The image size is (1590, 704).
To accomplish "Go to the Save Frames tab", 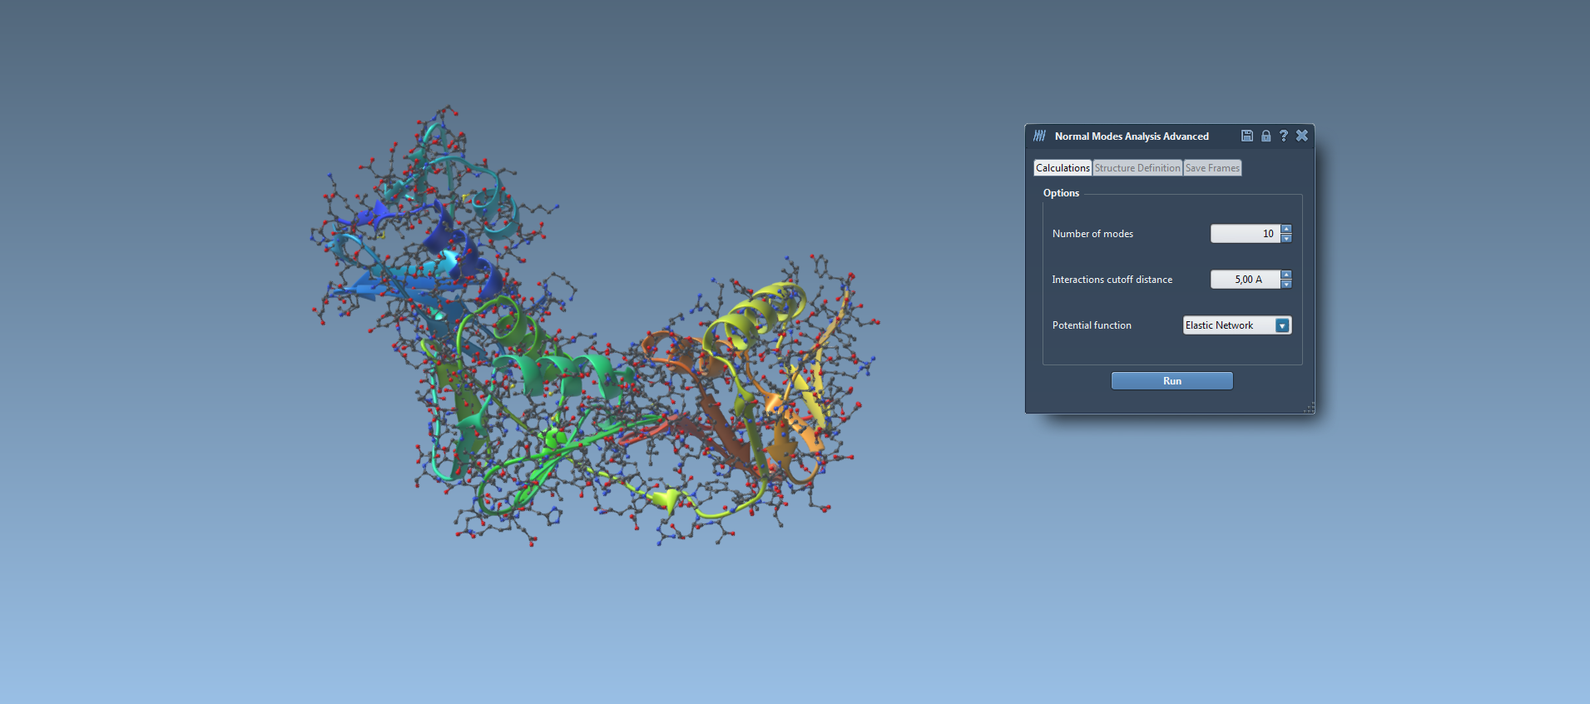I will pyautogui.click(x=1212, y=168).
